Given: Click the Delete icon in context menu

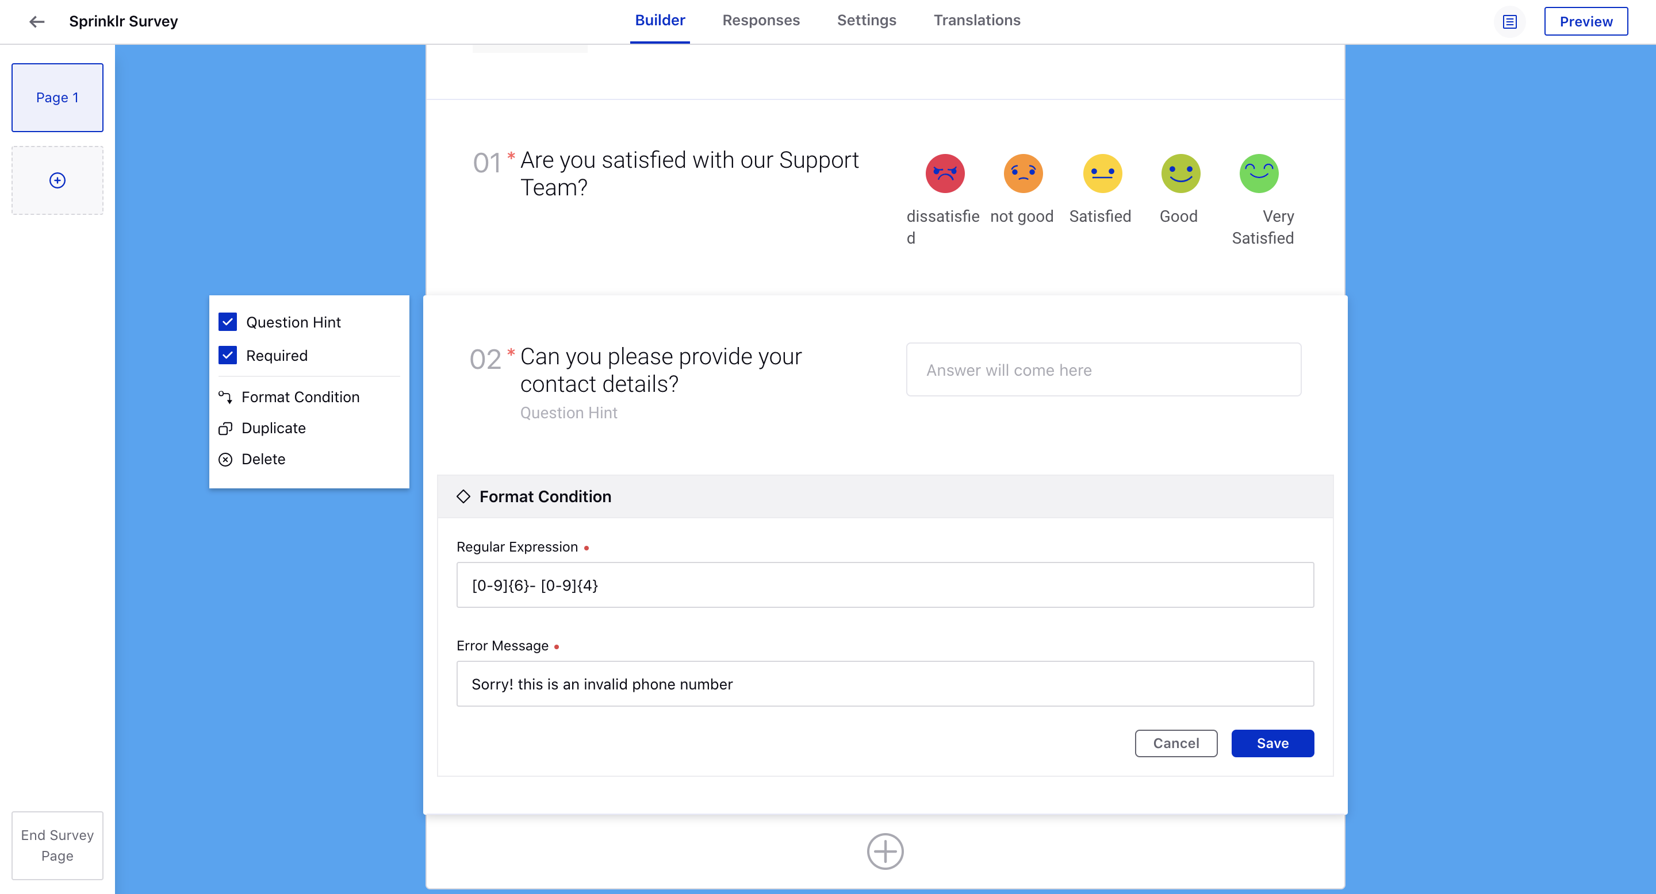Looking at the screenshot, I should (226, 459).
